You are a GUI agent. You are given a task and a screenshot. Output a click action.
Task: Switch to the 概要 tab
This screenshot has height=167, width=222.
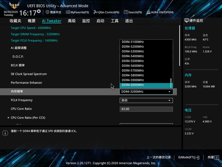coord(31,21)
